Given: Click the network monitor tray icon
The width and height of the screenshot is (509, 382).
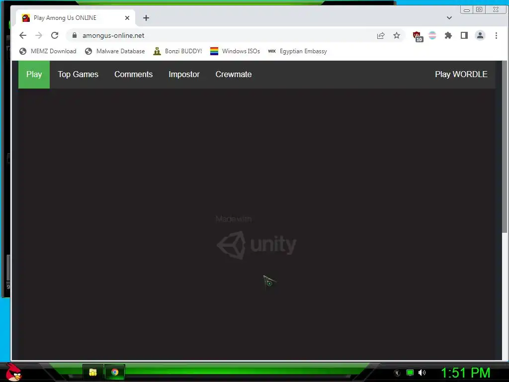Looking at the screenshot, I should click(x=410, y=373).
